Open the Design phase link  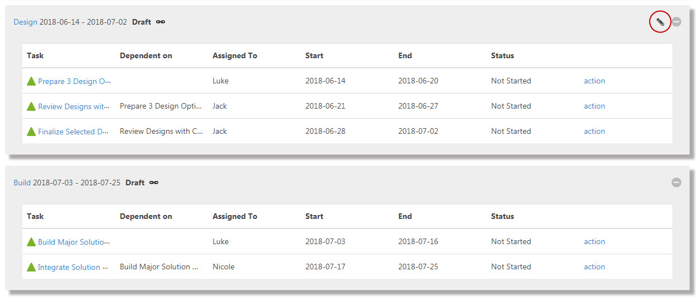point(25,22)
